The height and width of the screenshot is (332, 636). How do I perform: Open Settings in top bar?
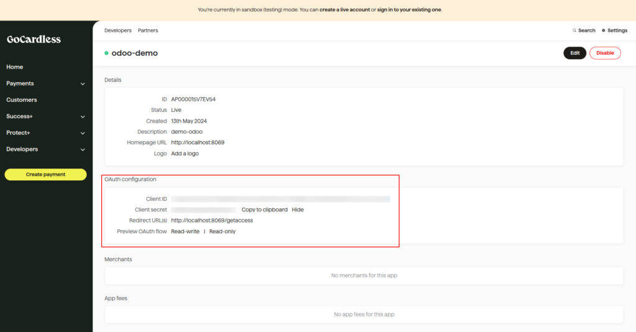pos(617,30)
